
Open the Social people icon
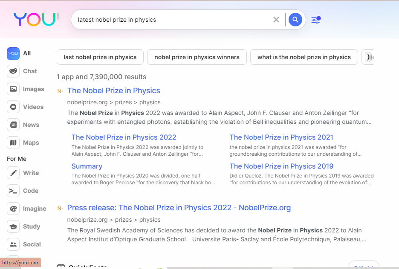(13, 244)
